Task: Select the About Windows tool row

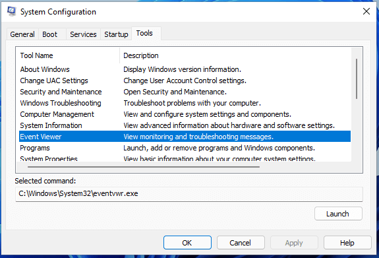Action: (185, 69)
